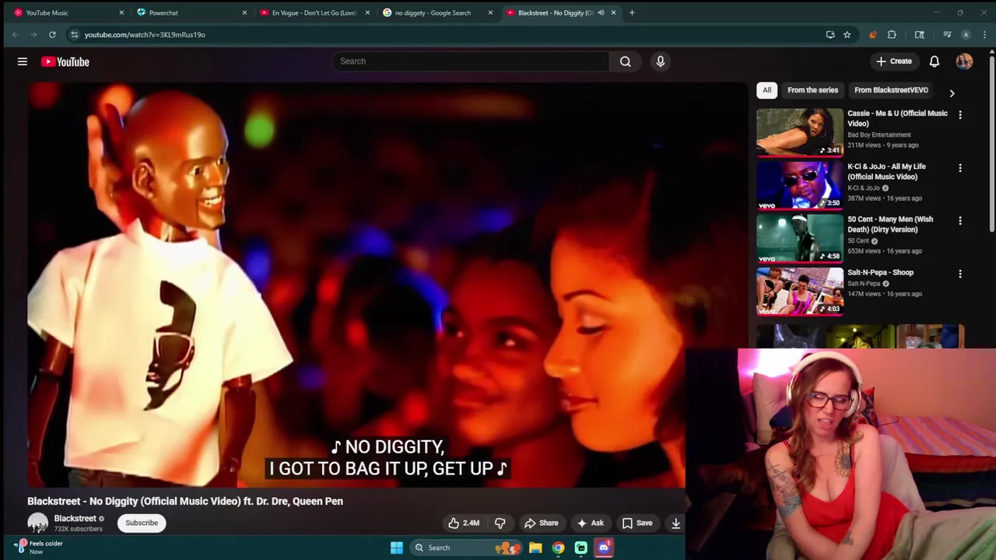Viewport: 996px width, 560px height.
Task: Open Salt-N-Pepa Shoop video title
Action: pos(880,272)
